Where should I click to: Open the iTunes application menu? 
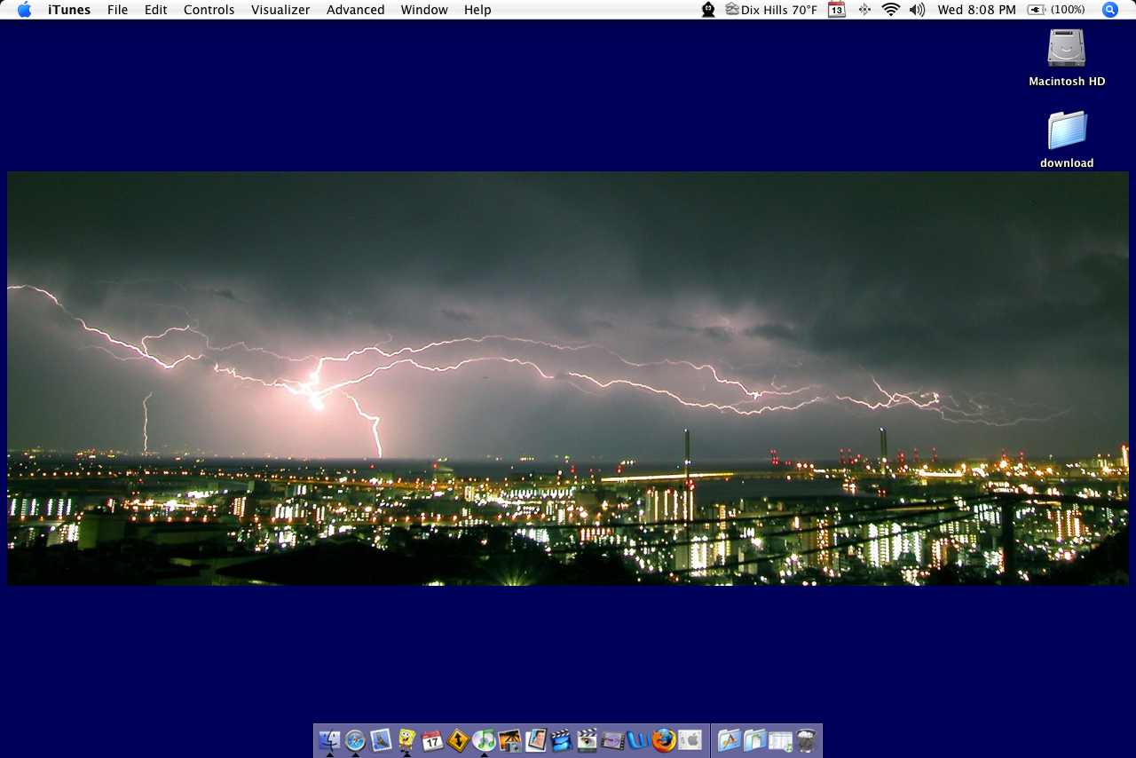(x=69, y=10)
